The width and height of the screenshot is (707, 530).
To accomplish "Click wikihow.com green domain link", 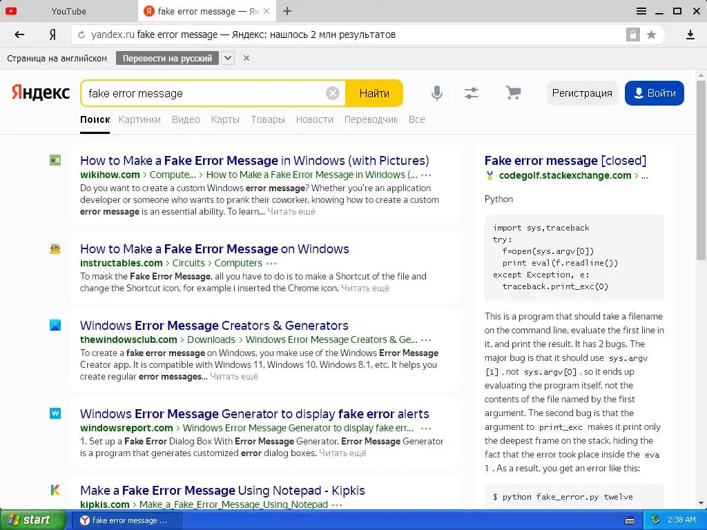I will click(x=110, y=175).
